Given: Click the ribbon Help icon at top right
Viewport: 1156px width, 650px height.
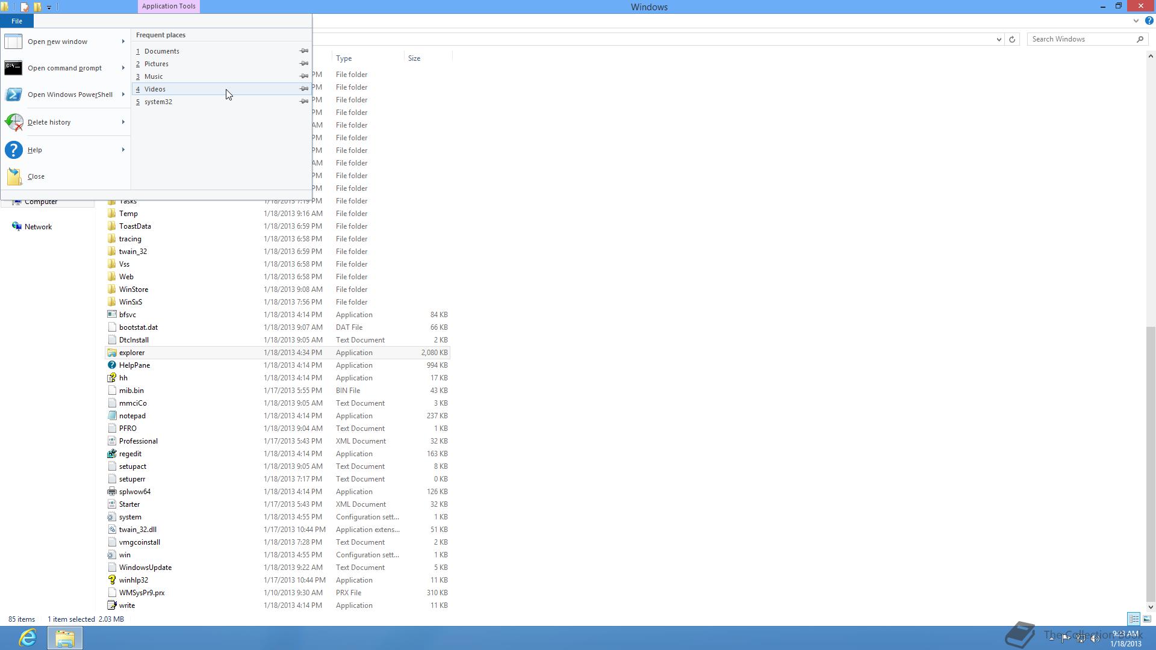Looking at the screenshot, I should point(1149,20).
